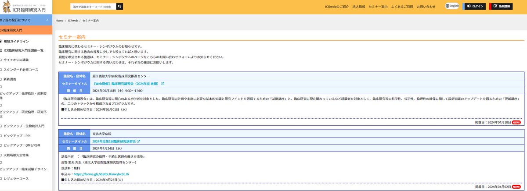The height and width of the screenshot is (191, 527).
Task: Click the icon beside ピックアップ：PPI
Action: pyautogui.click(x=1, y=136)
